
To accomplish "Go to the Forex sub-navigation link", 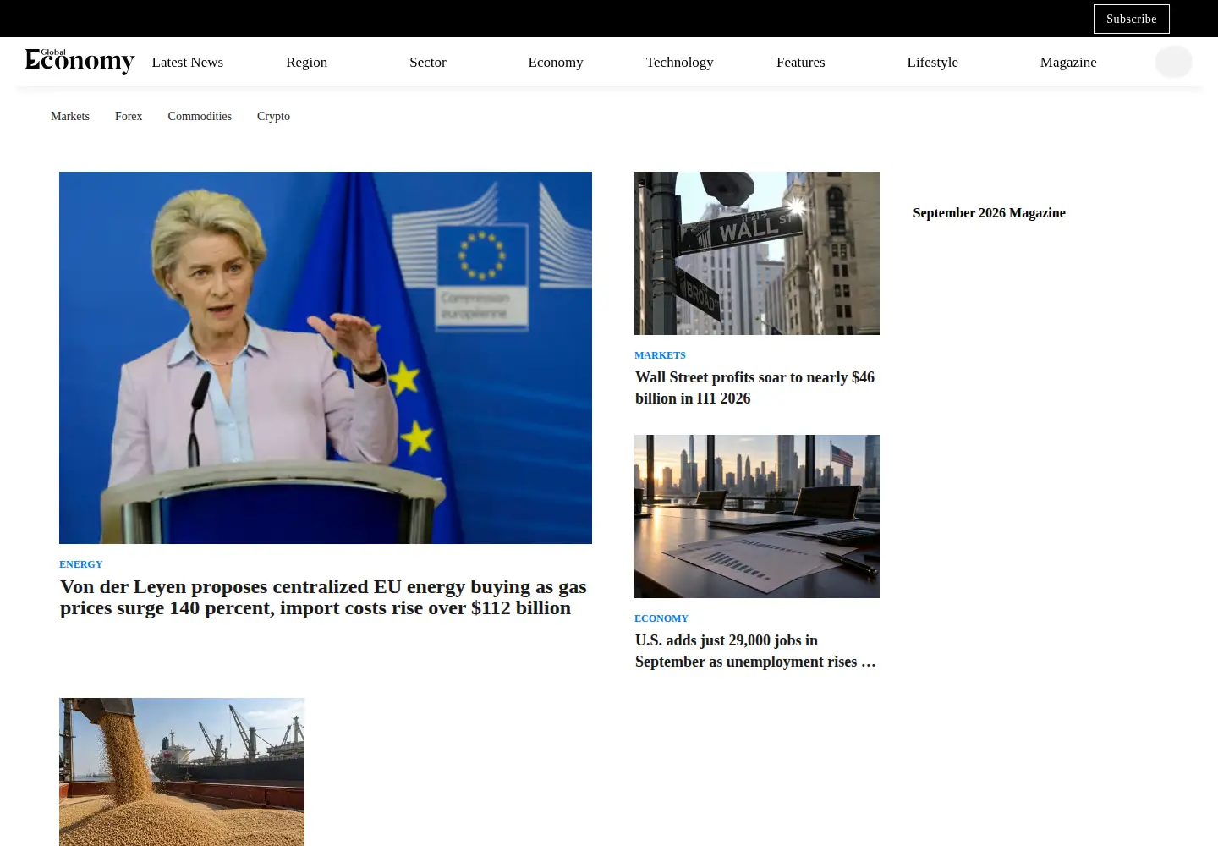I will click(129, 116).
